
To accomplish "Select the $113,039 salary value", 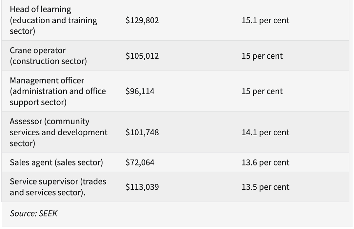I will click(x=142, y=187).
